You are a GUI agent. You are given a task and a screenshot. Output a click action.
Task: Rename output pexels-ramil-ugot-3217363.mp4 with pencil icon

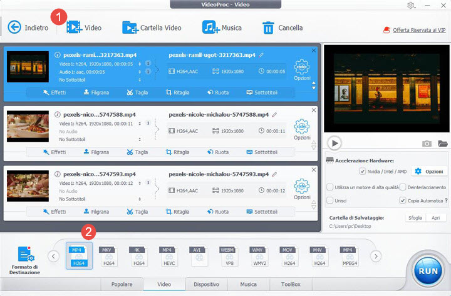(261, 55)
